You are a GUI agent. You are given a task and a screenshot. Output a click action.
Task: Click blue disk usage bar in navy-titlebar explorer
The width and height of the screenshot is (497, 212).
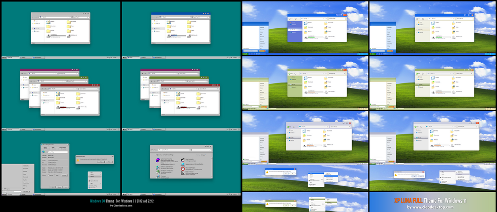pos(179,36)
